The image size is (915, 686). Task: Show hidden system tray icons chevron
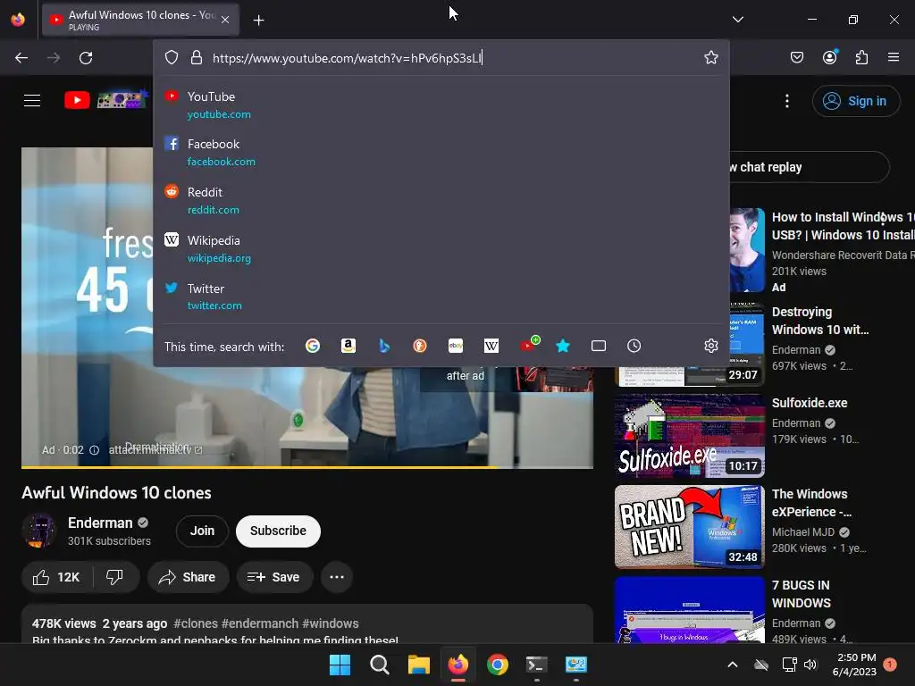(733, 665)
